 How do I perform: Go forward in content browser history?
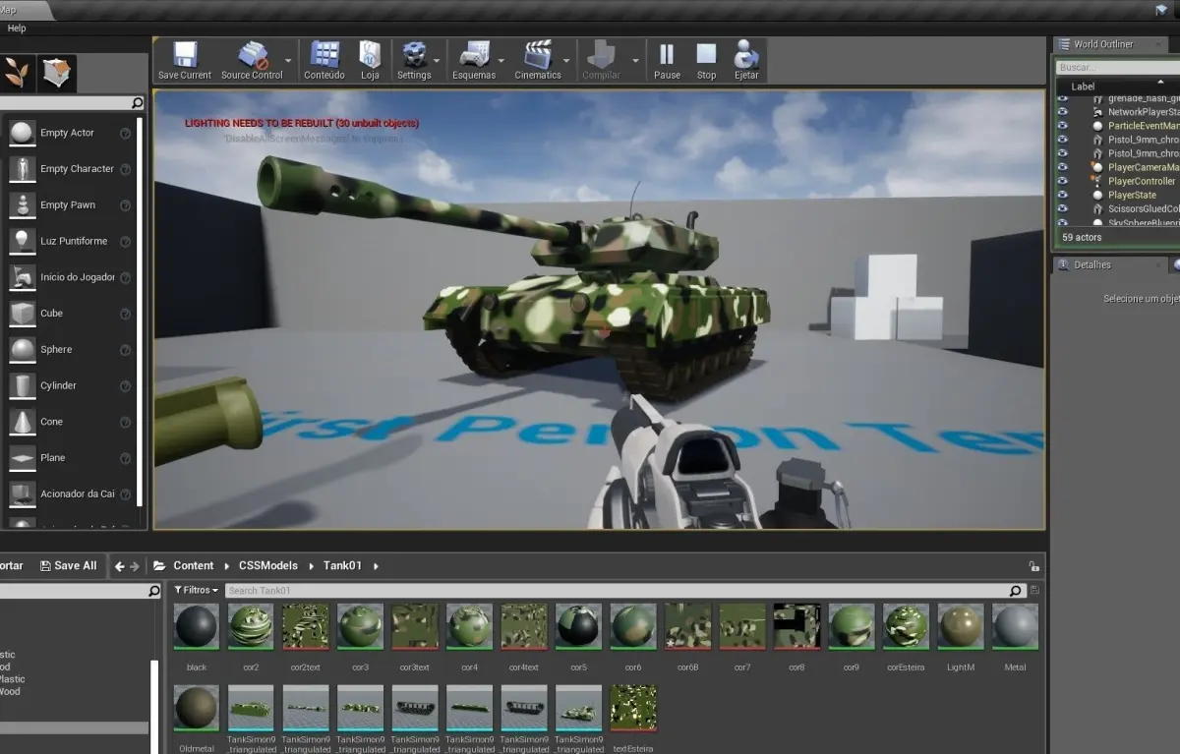135,566
